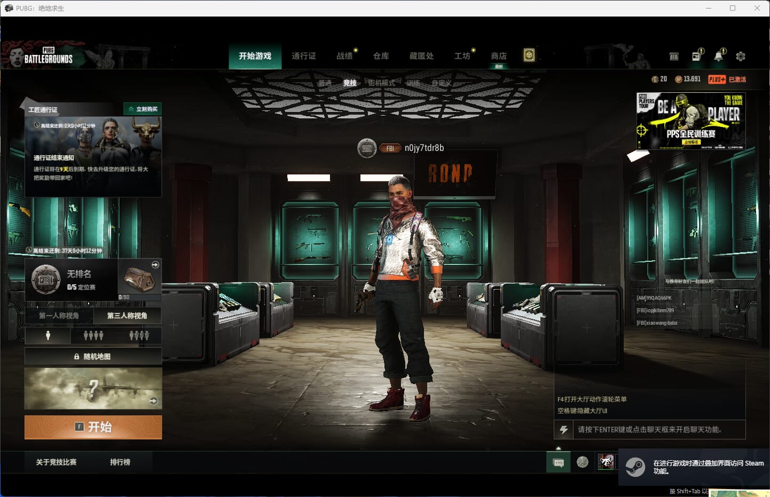Open the 开始游戏 tab
The width and height of the screenshot is (770, 497).
(x=255, y=56)
